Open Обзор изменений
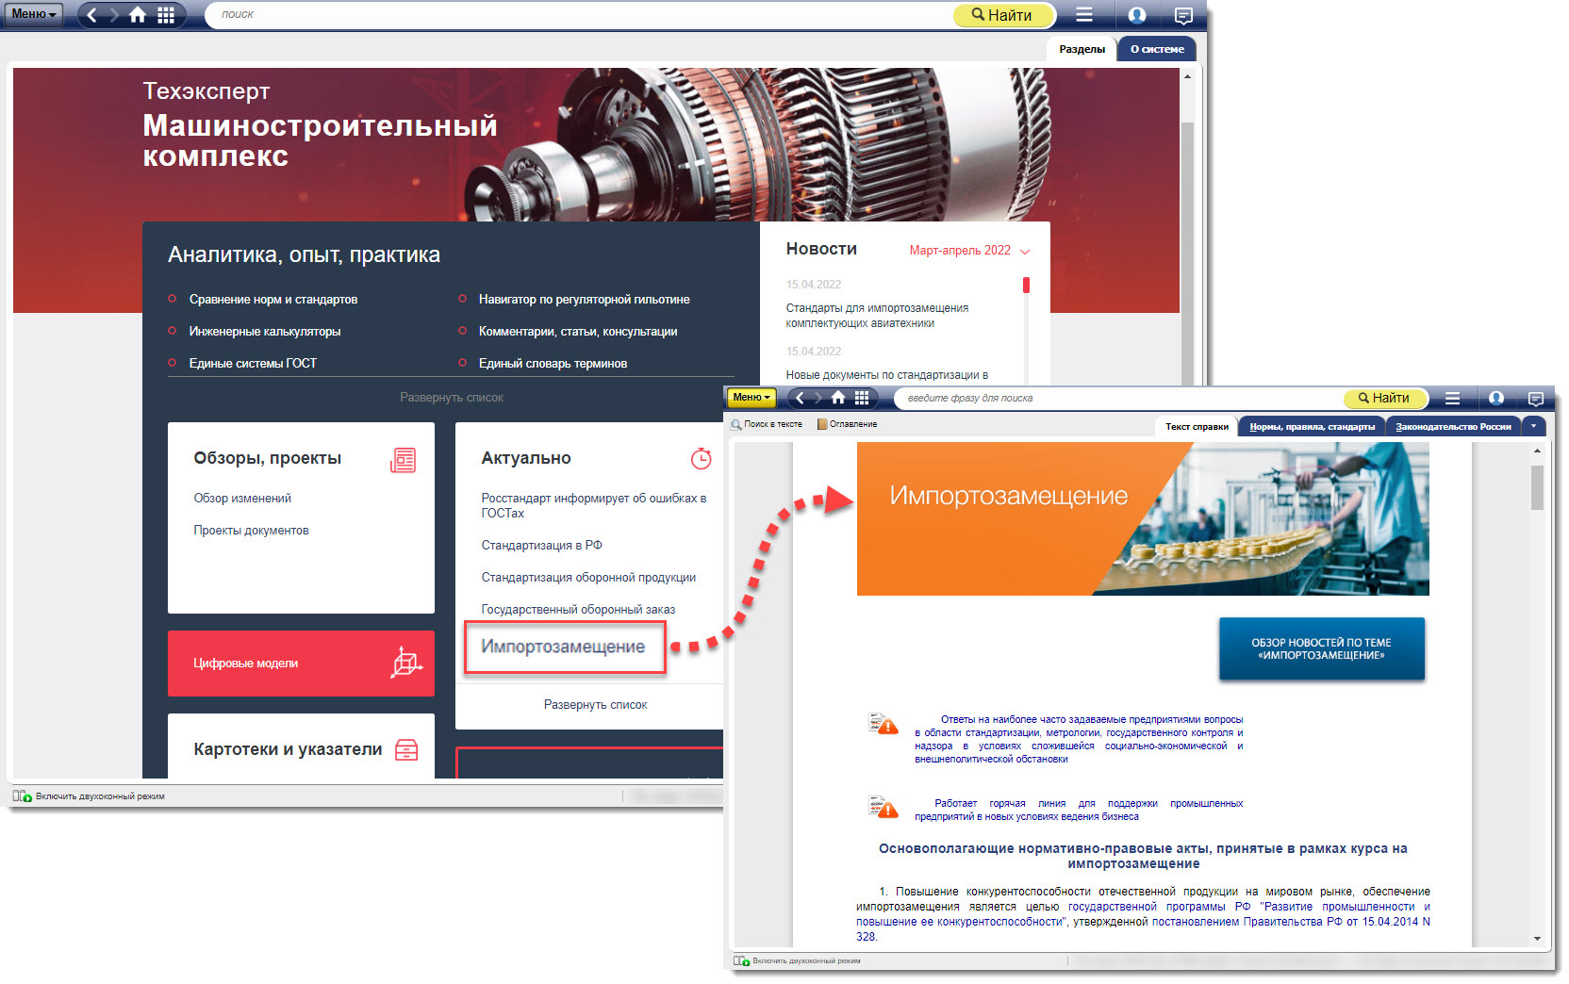 pyautogui.click(x=242, y=499)
